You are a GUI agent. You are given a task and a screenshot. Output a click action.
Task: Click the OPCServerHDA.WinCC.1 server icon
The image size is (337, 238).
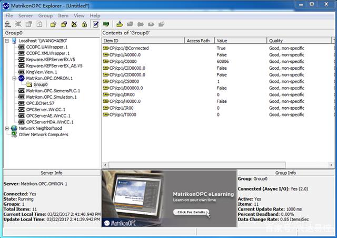(x=21, y=122)
